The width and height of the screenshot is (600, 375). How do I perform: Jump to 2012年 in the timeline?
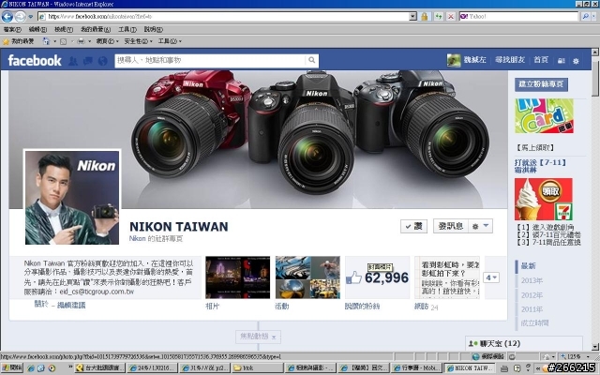(x=532, y=295)
